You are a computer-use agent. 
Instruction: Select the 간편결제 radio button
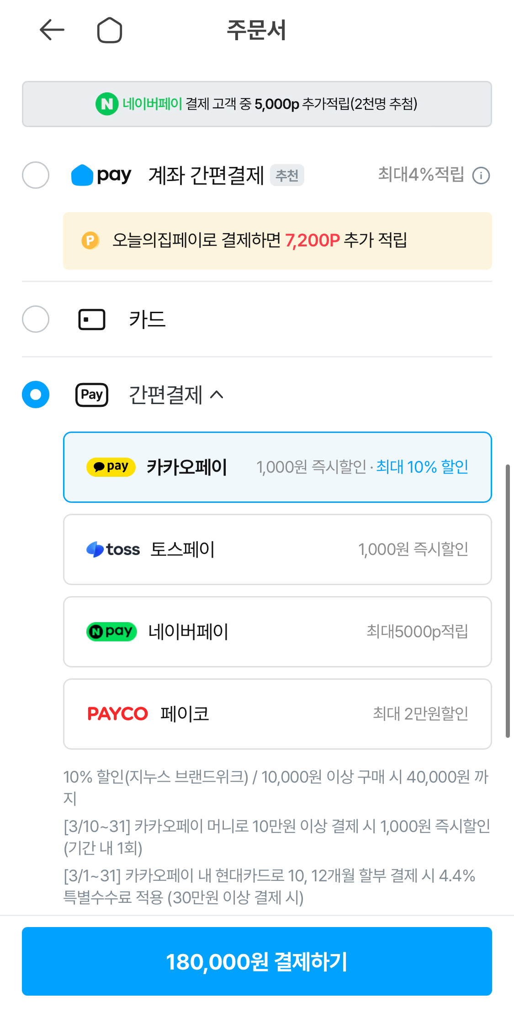point(36,395)
